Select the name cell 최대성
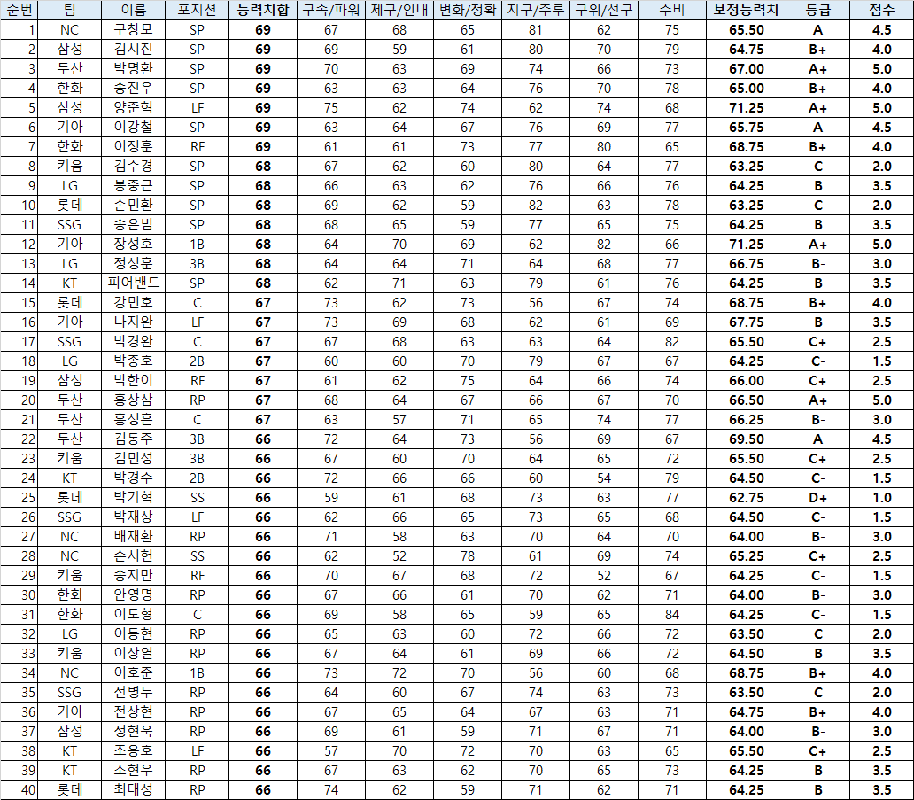The image size is (914, 800). [x=133, y=790]
